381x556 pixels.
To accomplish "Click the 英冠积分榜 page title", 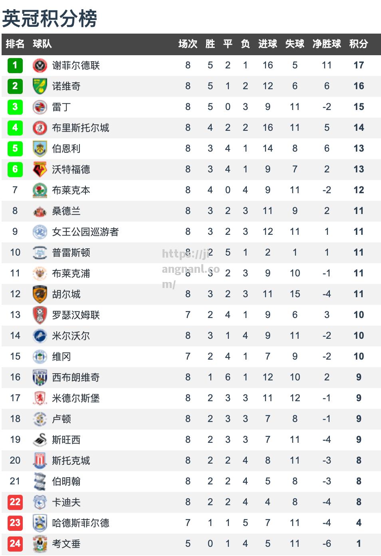I will click(x=50, y=18).
